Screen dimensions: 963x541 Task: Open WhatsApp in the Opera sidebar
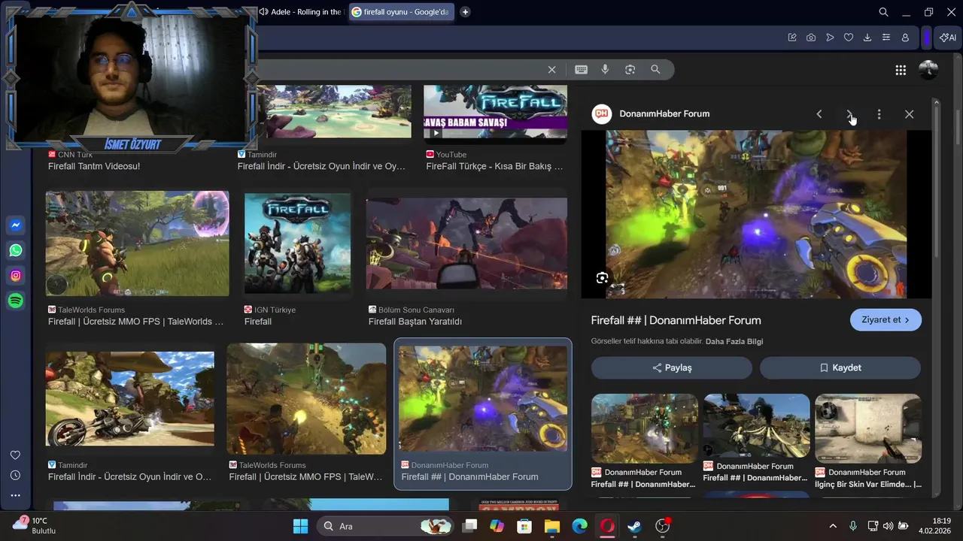16,250
